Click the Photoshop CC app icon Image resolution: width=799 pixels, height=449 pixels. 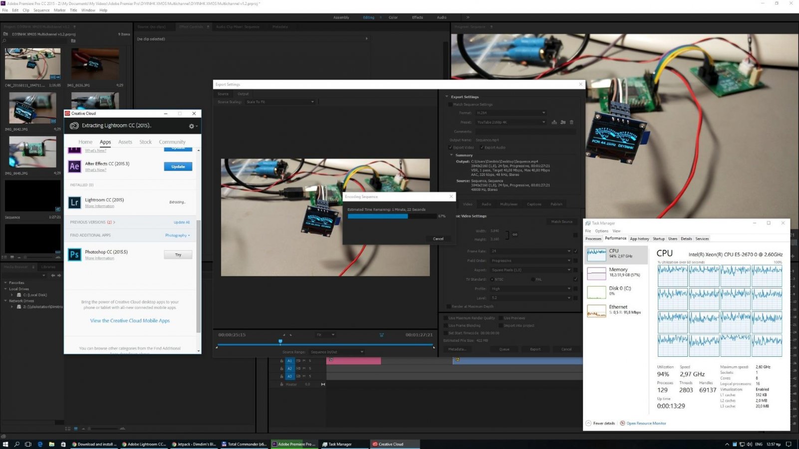click(x=74, y=254)
